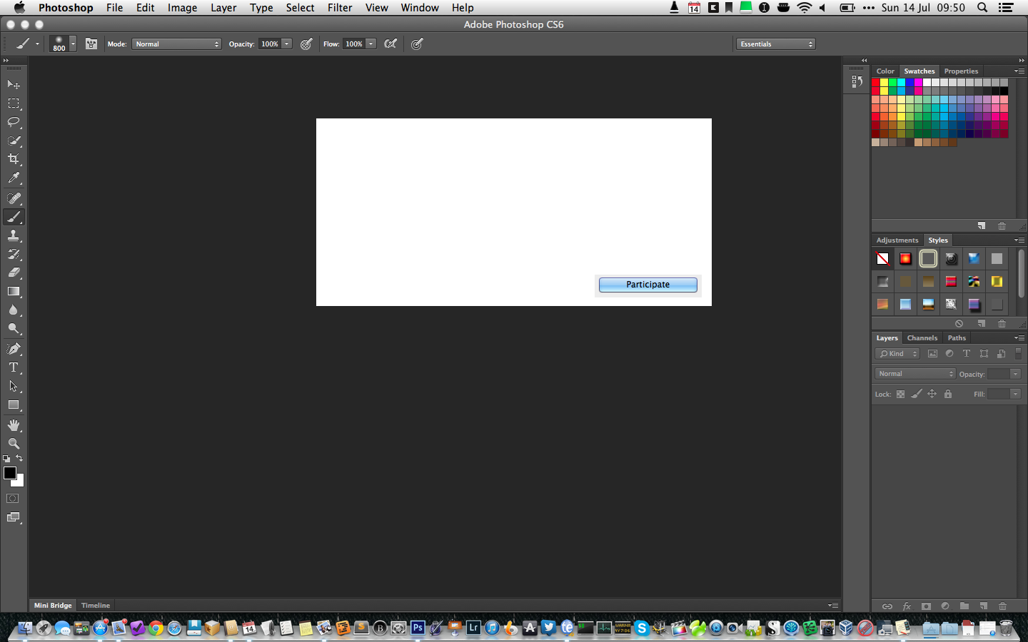The height and width of the screenshot is (642, 1028).
Task: Switch to the Timeline panel
Action: [96, 606]
